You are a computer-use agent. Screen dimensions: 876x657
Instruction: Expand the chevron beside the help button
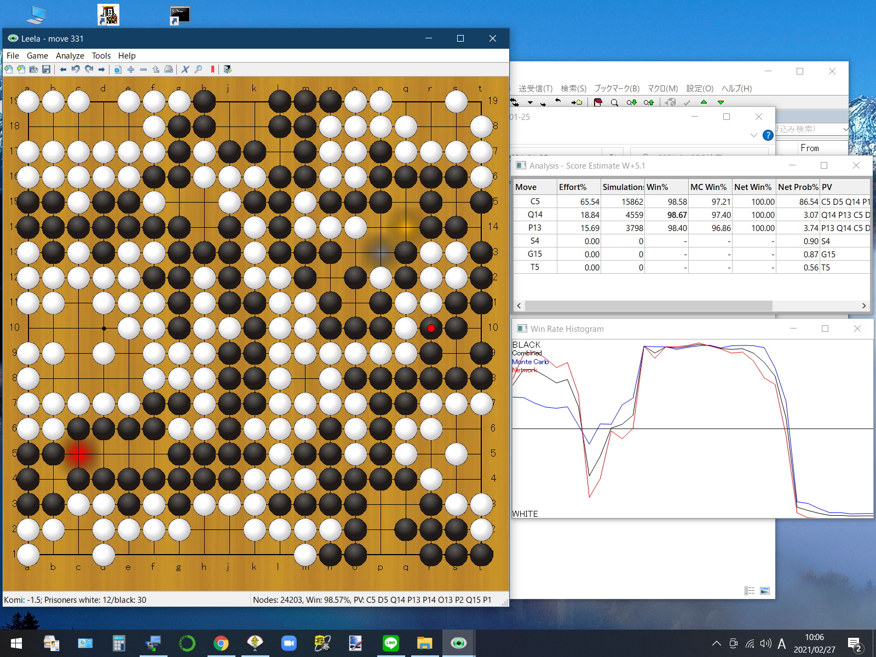click(753, 135)
